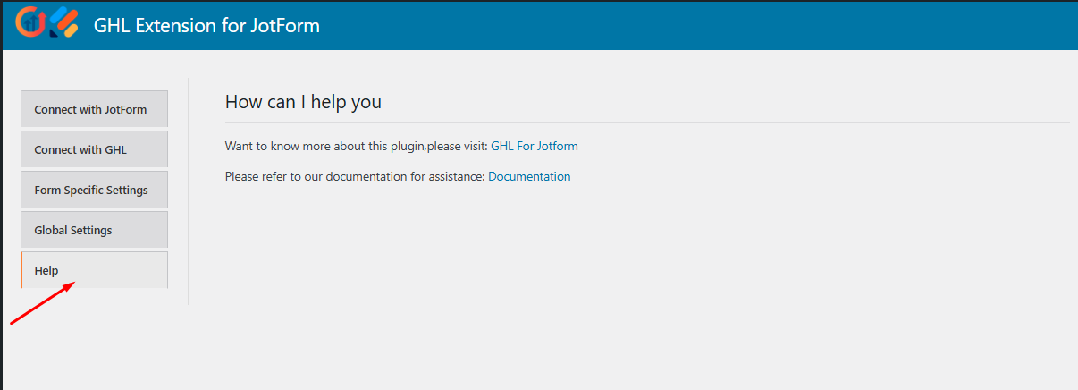Open the 'GHL For Jotform' plugin link
Viewport: 1078px width, 390px height.
point(535,146)
